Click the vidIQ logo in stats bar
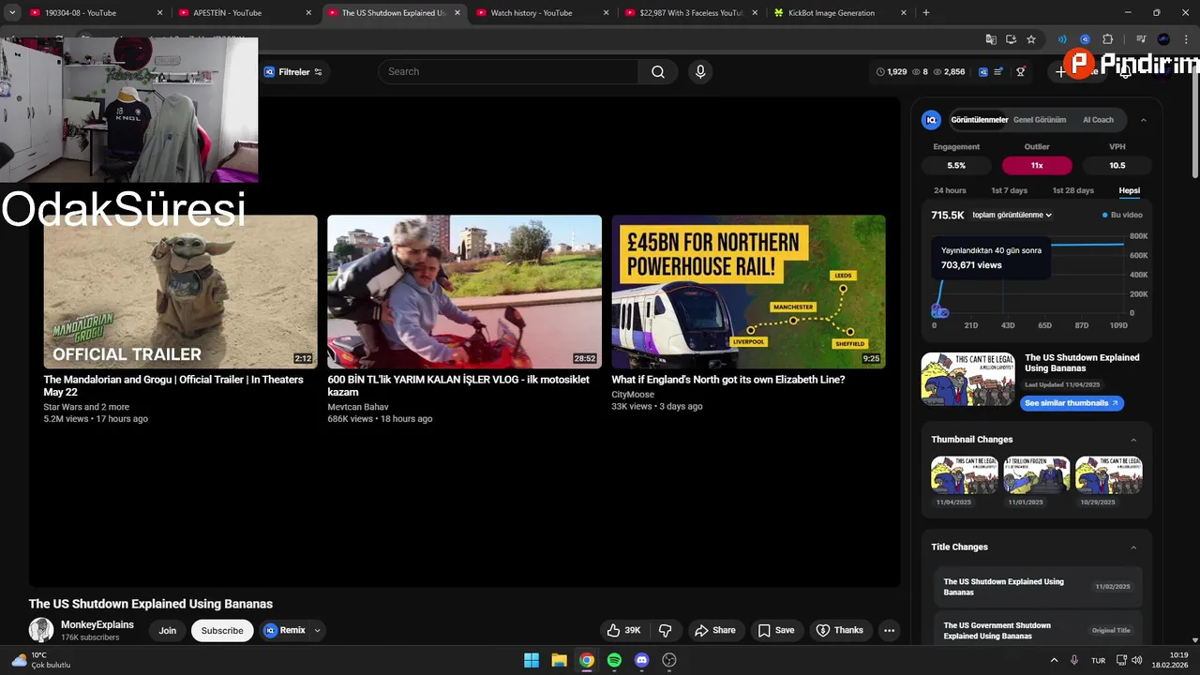1200x675 pixels. coord(983,72)
